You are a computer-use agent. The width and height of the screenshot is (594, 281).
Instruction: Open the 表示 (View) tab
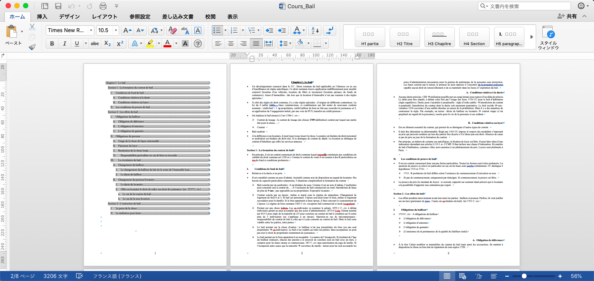233,17
